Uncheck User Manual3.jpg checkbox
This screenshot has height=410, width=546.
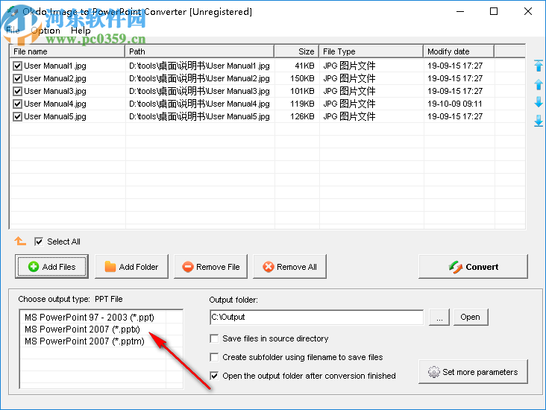(17, 91)
